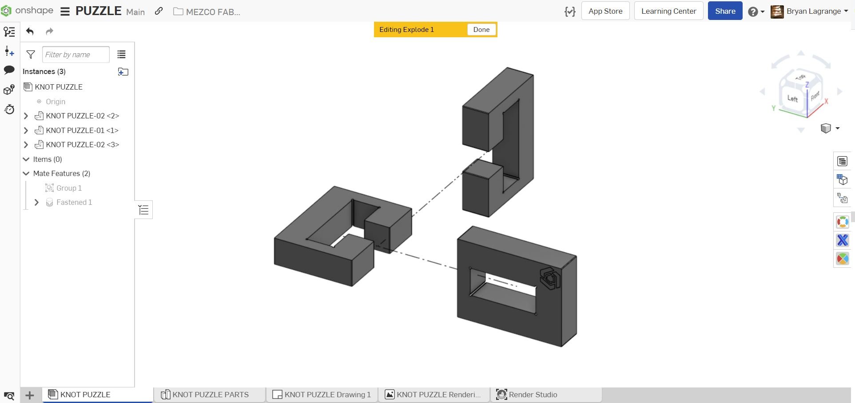
Task: Select Origin in the instance tree
Action: [56, 102]
